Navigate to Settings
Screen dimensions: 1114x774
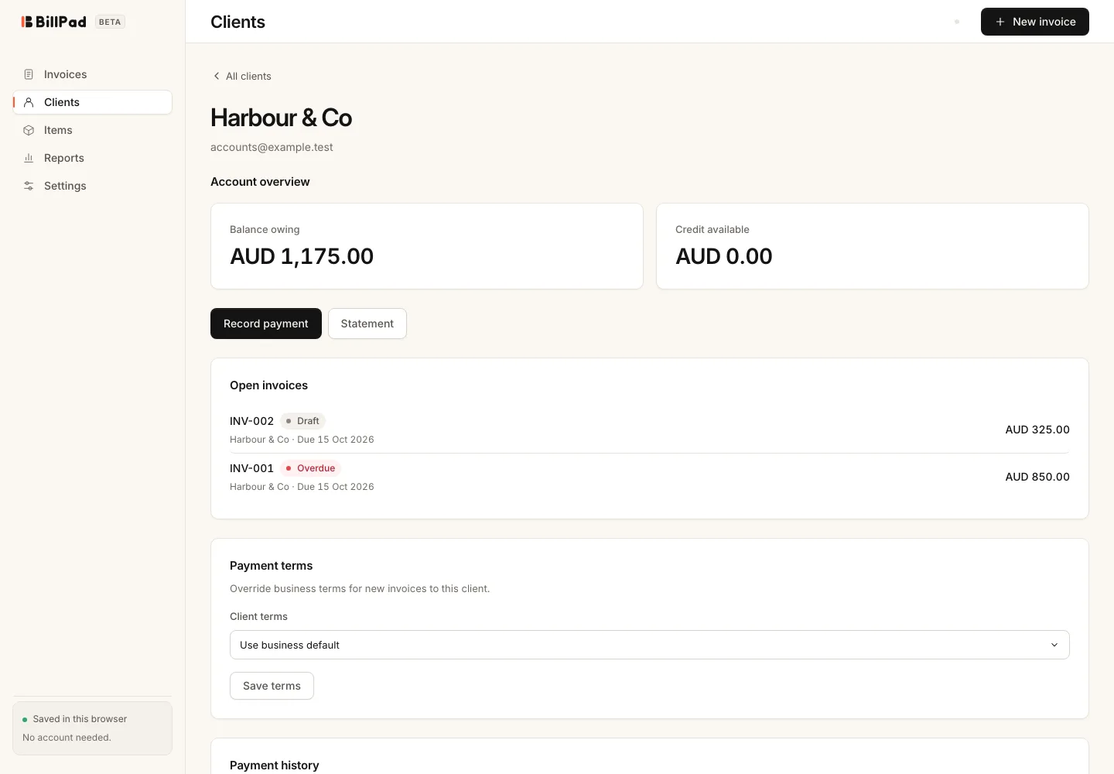click(x=93, y=186)
